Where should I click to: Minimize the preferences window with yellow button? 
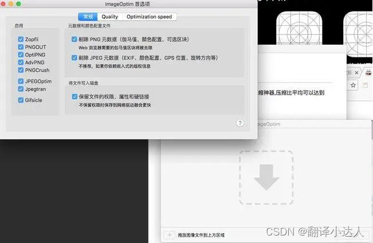click(11, 4)
